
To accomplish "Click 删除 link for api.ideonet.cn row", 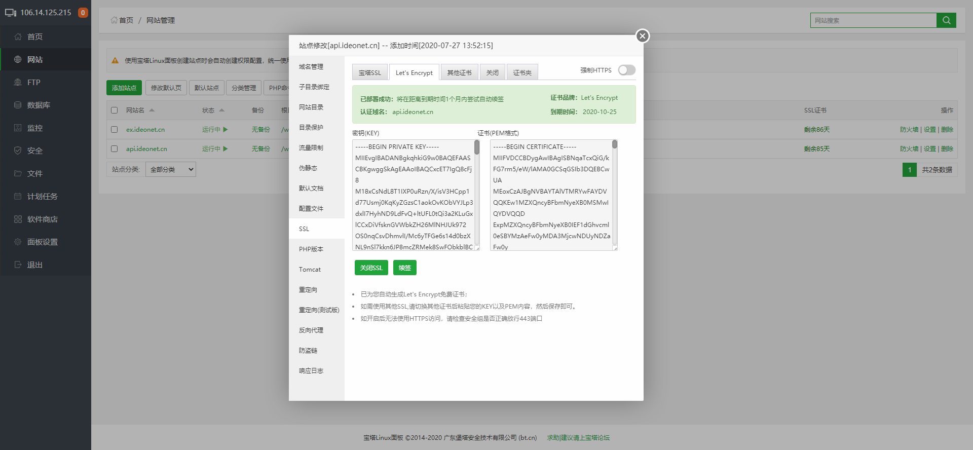I will click(947, 149).
